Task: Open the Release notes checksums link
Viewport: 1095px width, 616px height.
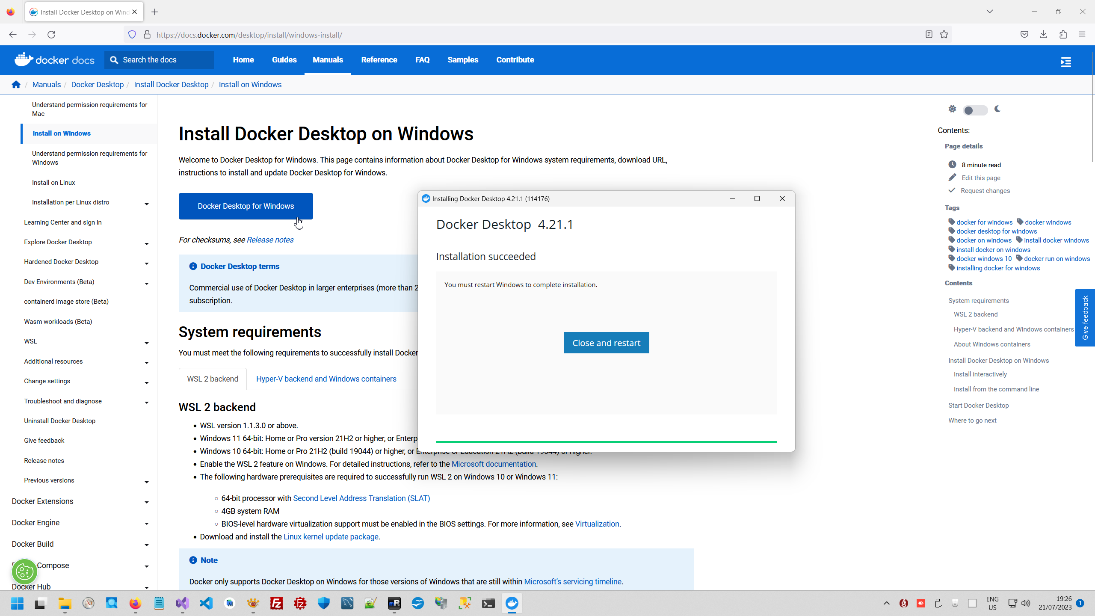Action: tap(270, 240)
